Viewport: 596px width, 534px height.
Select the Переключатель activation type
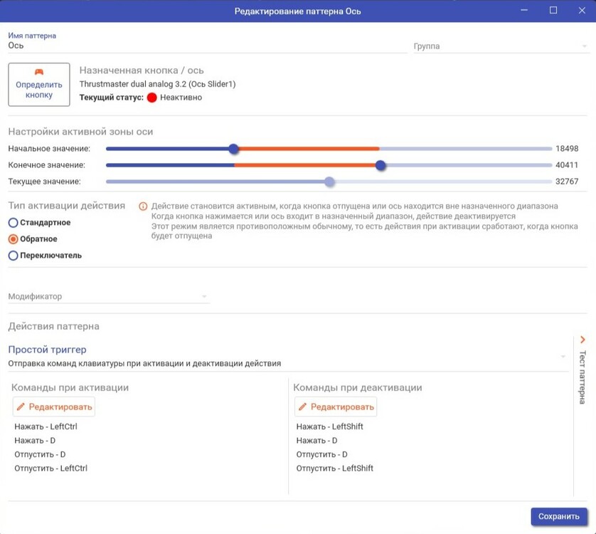pos(13,256)
